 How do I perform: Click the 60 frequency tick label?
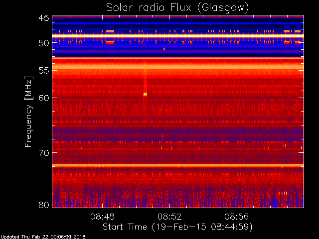[x=44, y=98]
